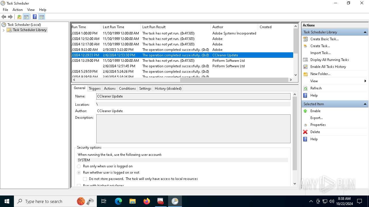Switch to the History (disabled) tab
Viewport: 369px width, 207px height.
168,89
